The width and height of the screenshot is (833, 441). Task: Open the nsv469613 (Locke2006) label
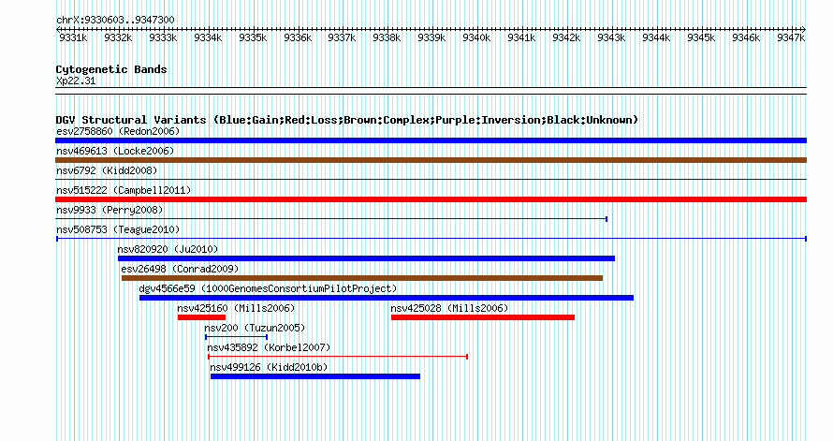(115, 151)
